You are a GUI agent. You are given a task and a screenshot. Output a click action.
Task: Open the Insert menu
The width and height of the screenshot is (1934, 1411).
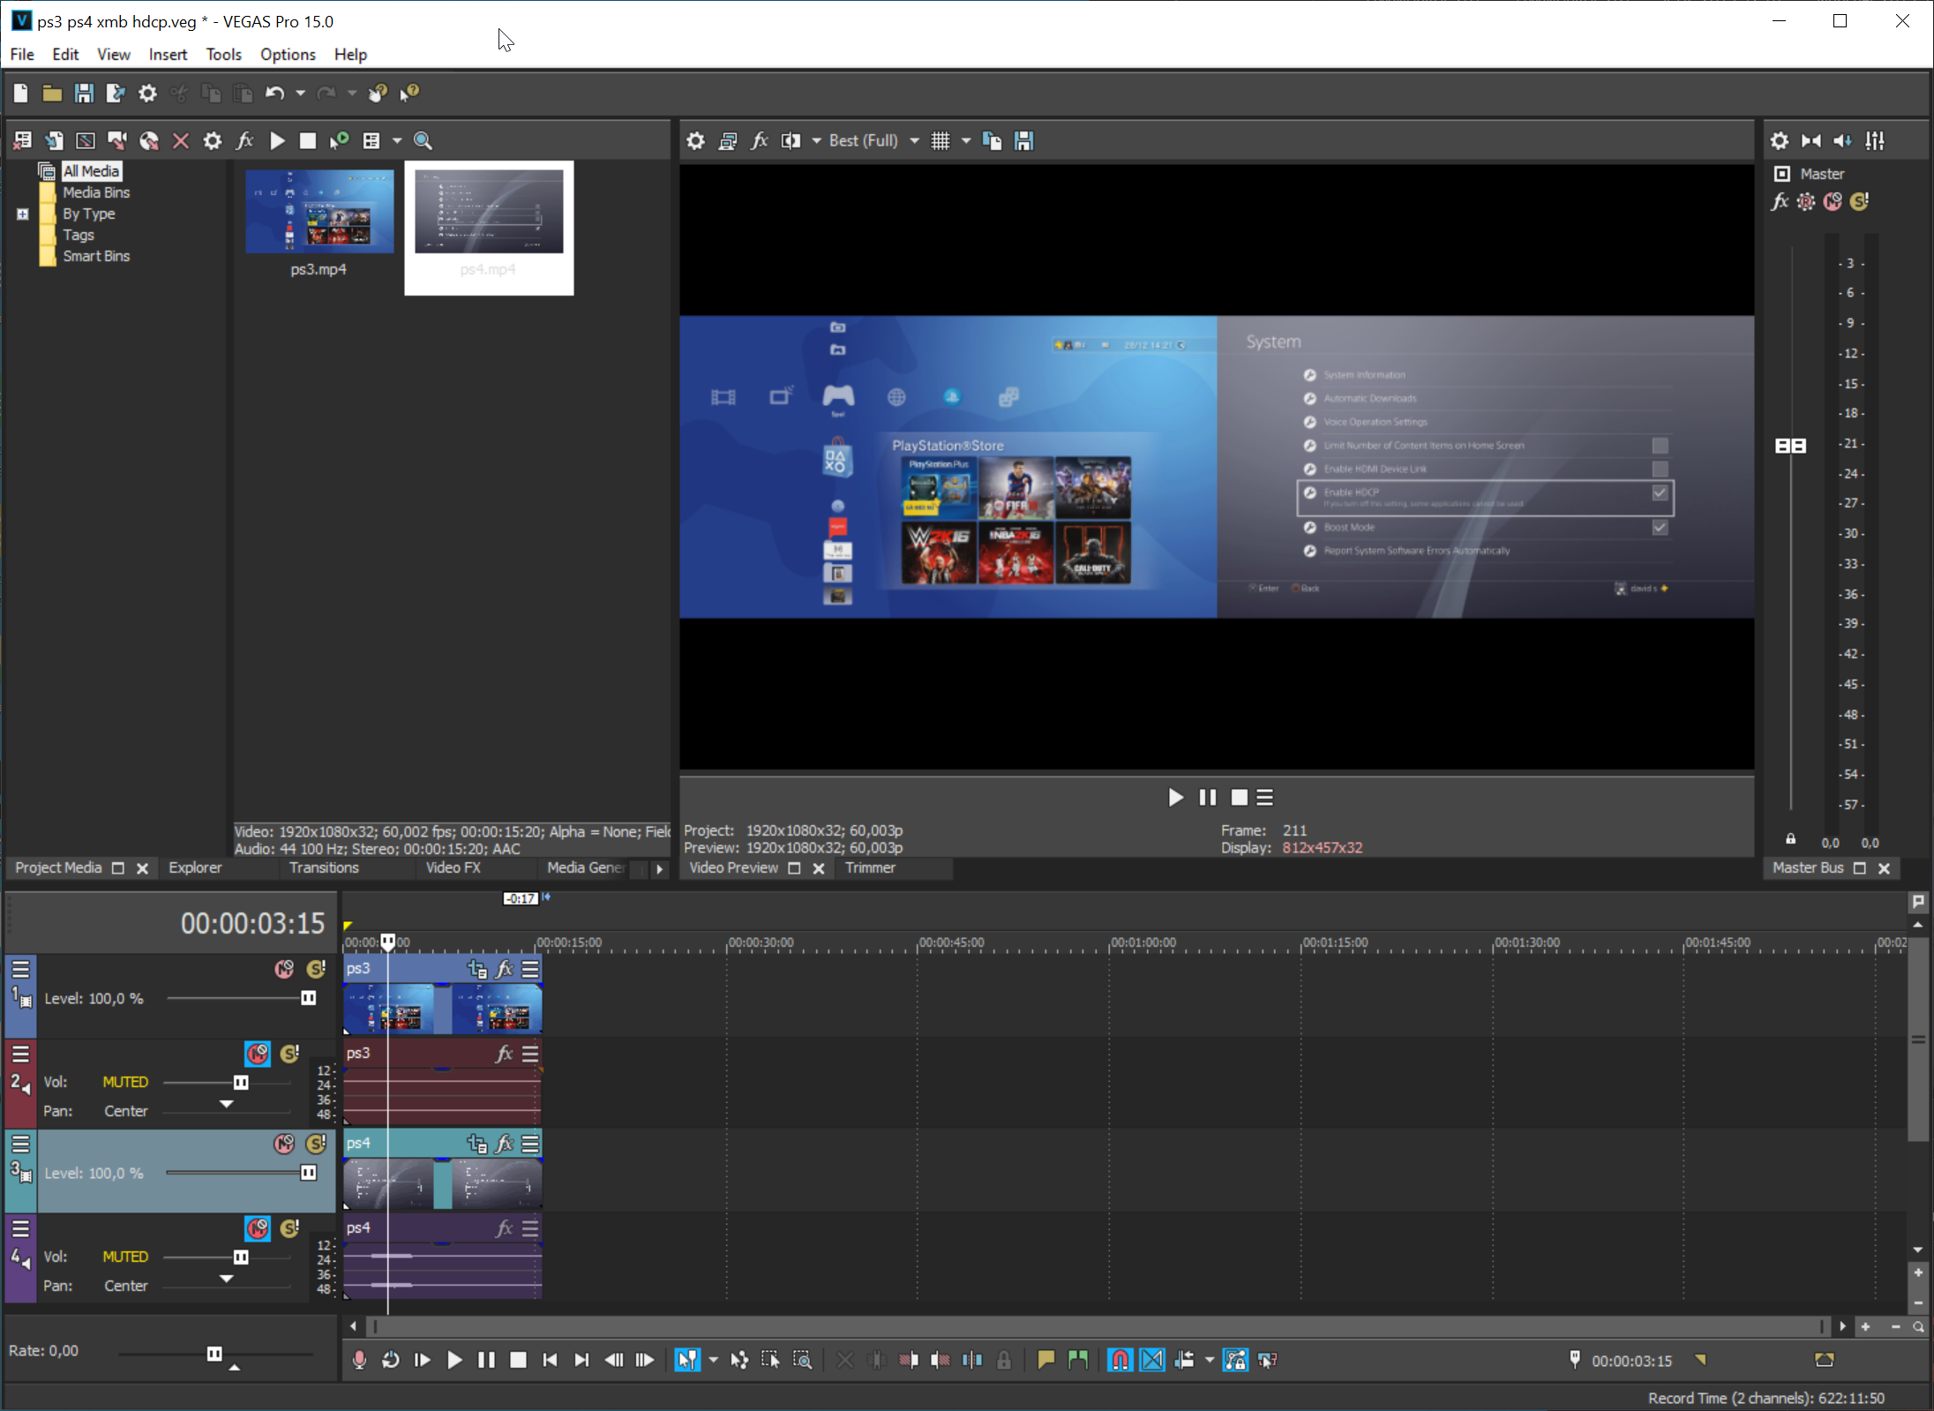[x=168, y=55]
